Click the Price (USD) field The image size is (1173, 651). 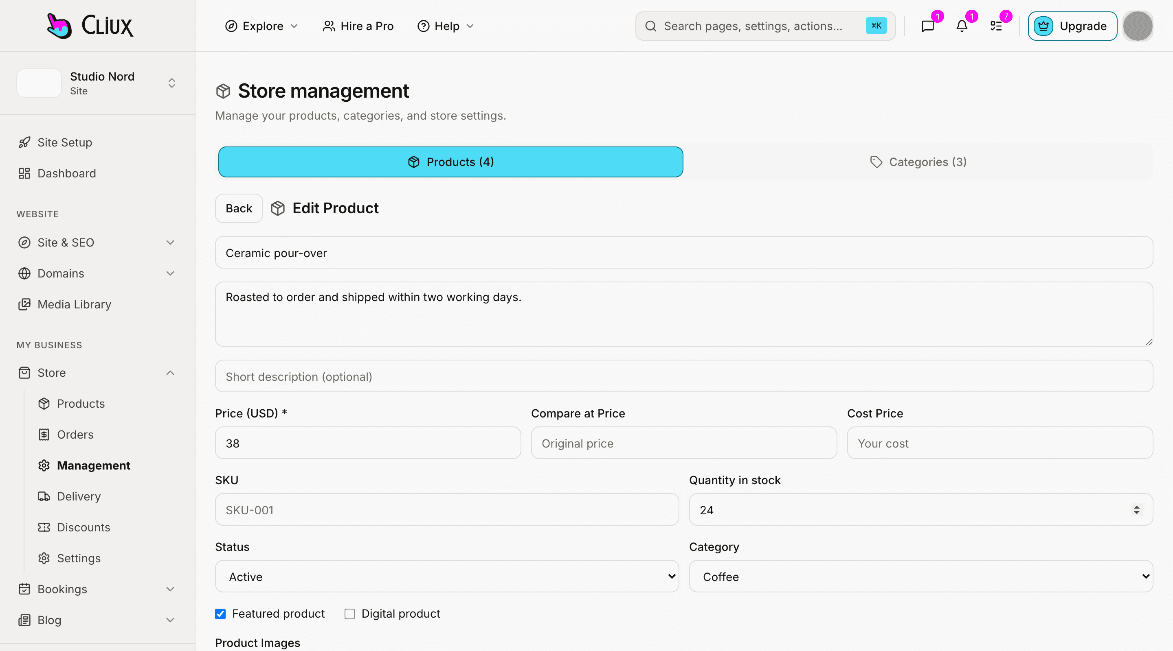(x=368, y=443)
